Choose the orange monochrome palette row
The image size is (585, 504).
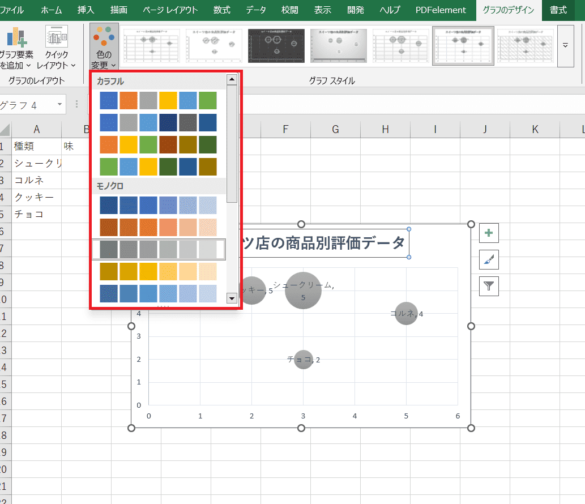[158, 227]
